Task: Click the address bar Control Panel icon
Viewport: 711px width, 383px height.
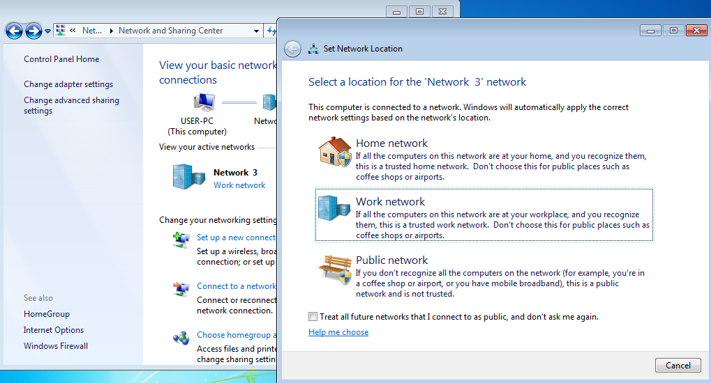Action: click(x=60, y=31)
